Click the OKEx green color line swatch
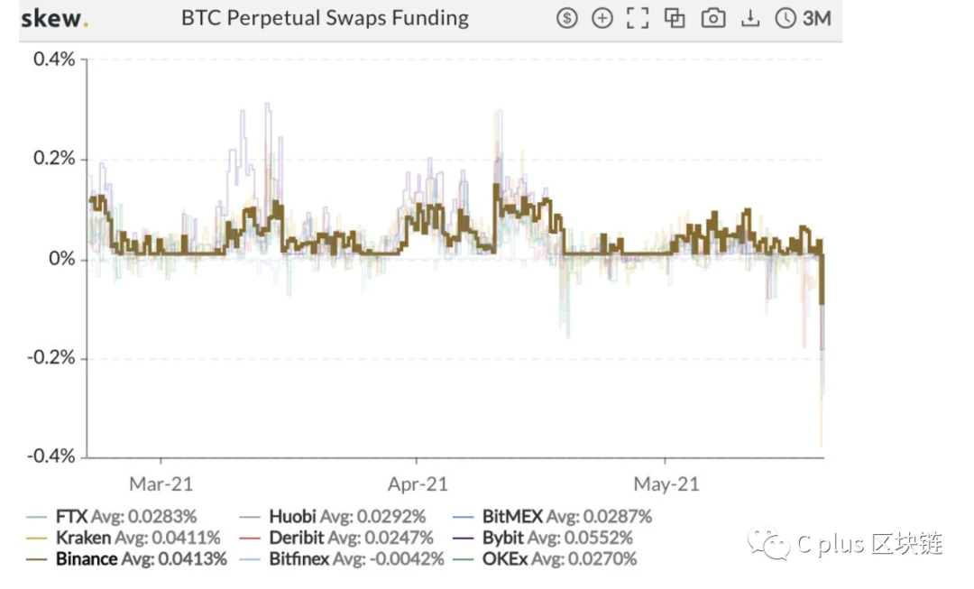The image size is (974, 589). [x=464, y=560]
